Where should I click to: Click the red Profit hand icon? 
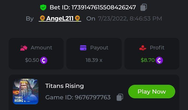pos(143,48)
